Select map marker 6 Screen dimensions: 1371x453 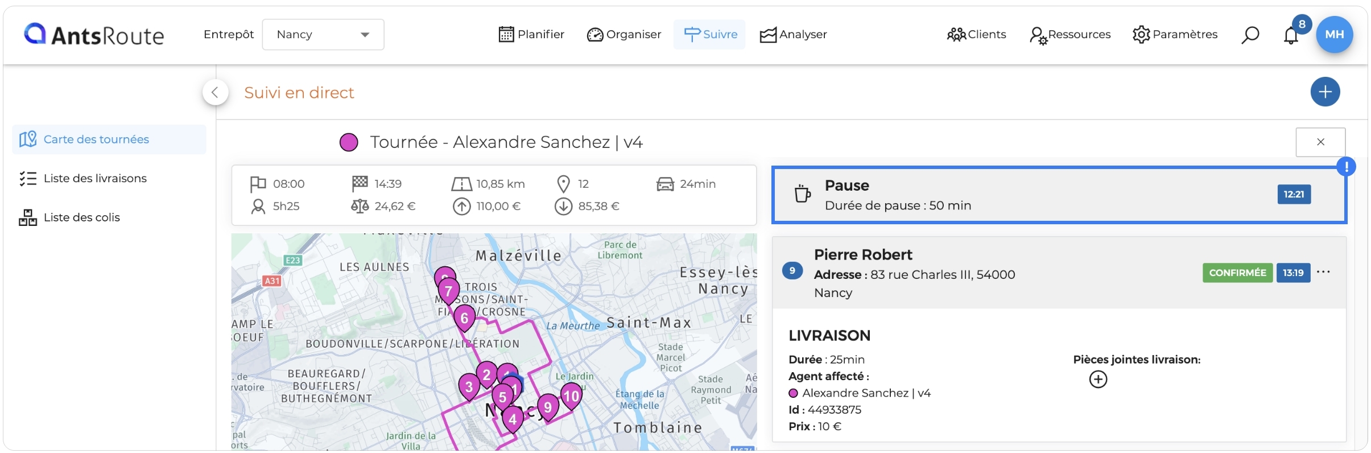point(464,319)
